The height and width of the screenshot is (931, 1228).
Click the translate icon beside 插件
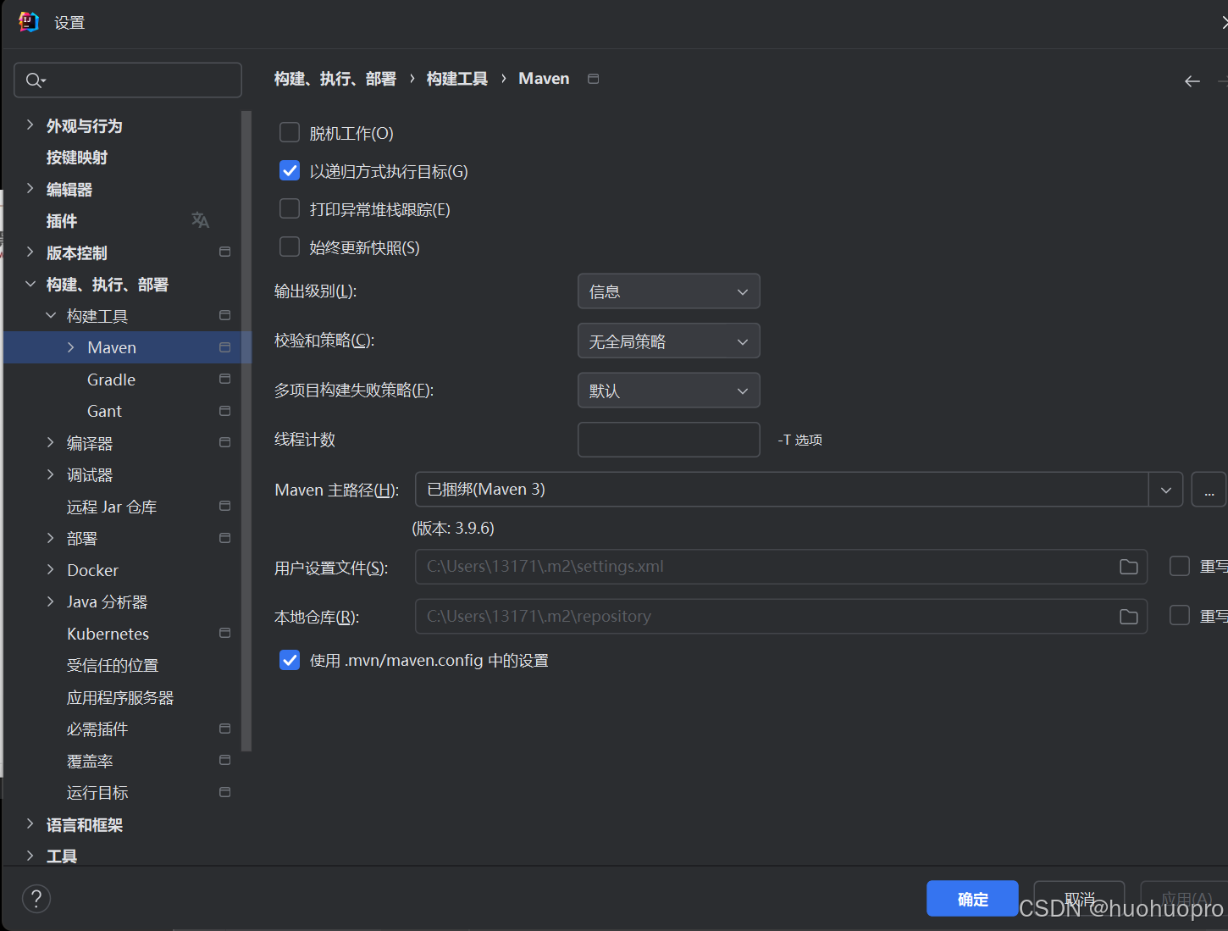click(200, 220)
